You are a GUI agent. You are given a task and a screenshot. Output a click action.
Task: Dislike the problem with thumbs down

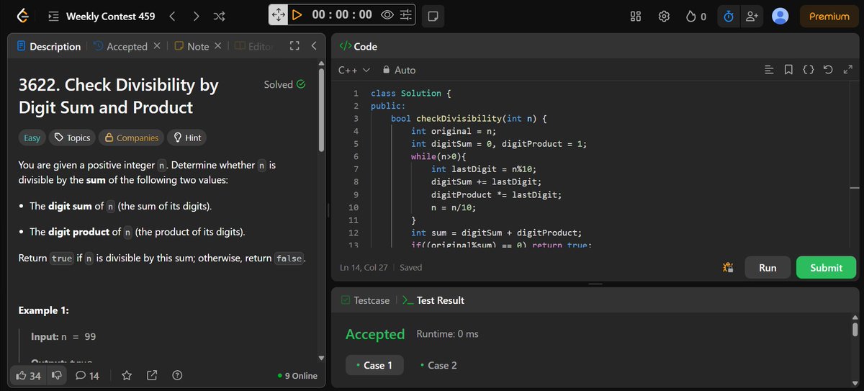(x=56, y=375)
